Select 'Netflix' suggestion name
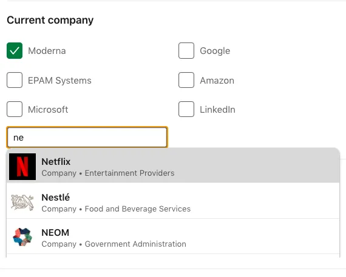Screen dimensions: 346x277 [x=56, y=162]
